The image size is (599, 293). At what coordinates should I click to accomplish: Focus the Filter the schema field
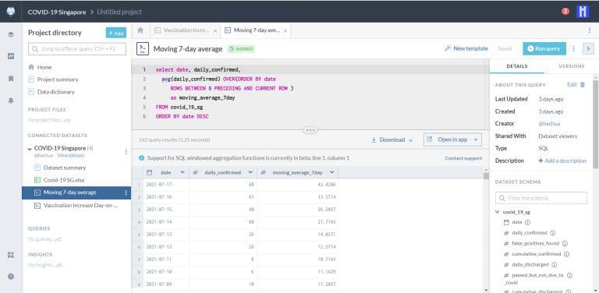point(541,198)
